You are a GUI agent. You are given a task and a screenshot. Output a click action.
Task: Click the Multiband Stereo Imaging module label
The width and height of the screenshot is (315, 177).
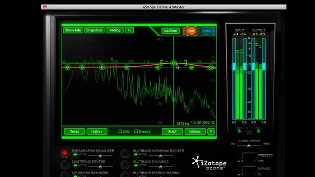[x=156, y=173]
